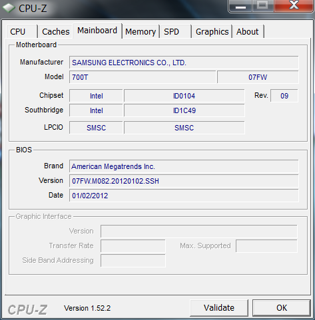Select the chipset revision 09 field
This screenshot has width=315, height=320.
pyautogui.click(x=284, y=96)
